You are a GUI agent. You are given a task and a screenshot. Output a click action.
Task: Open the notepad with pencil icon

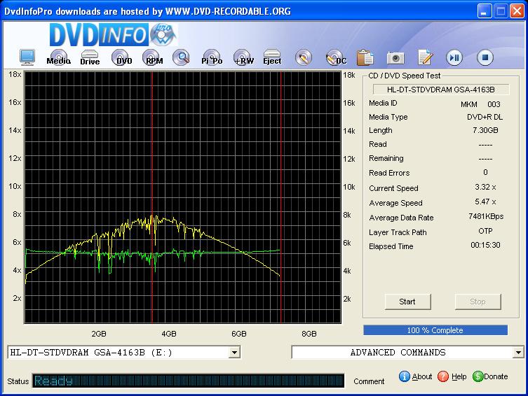pyautogui.click(x=424, y=58)
